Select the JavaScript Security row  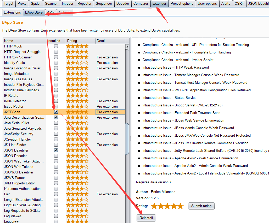[64, 134]
